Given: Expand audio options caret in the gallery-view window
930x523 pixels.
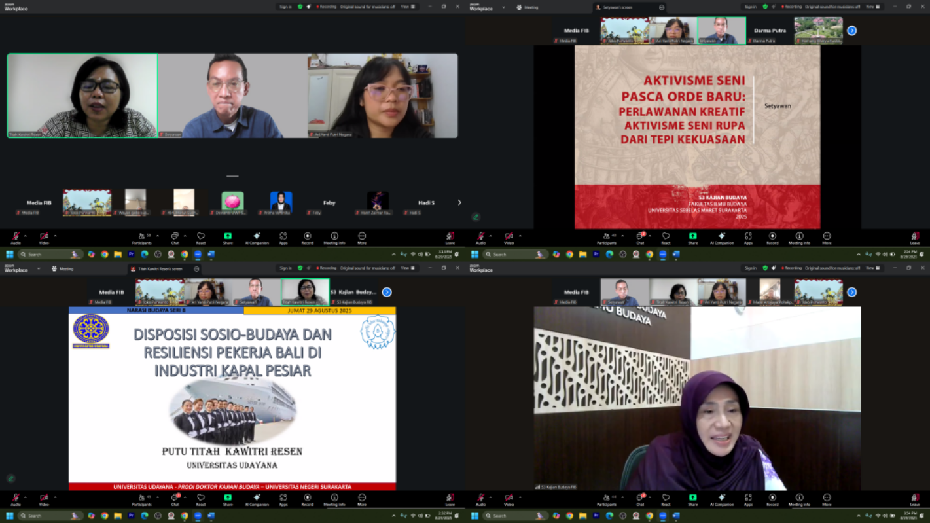Looking at the screenshot, I should pos(26,236).
